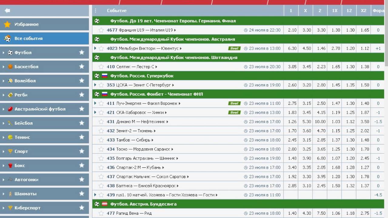Viewport: 388px width, 218px height.
Task: Click the back arrow in sidebar header
Action: pos(7,11)
